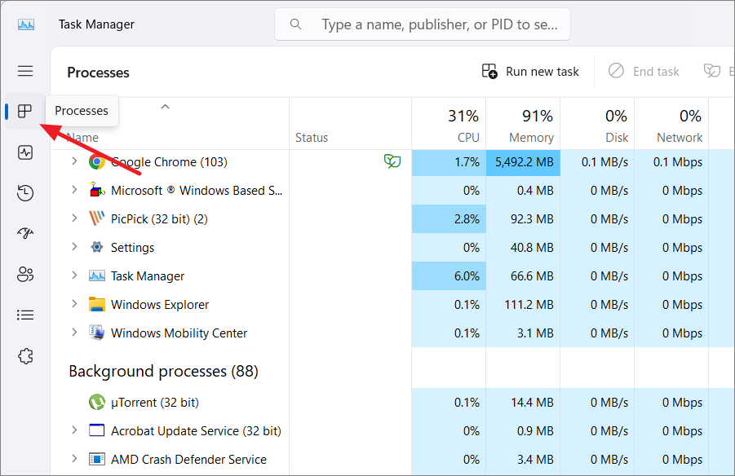Click Windows Explorer's 111.2 MB memory cell
Image resolution: width=735 pixels, height=476 pixels.
point(523,305)
